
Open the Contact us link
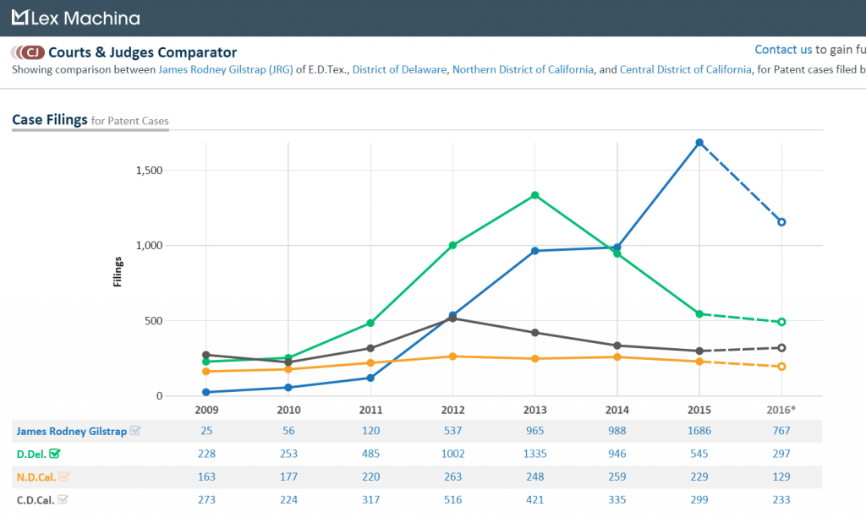[783, 50]
